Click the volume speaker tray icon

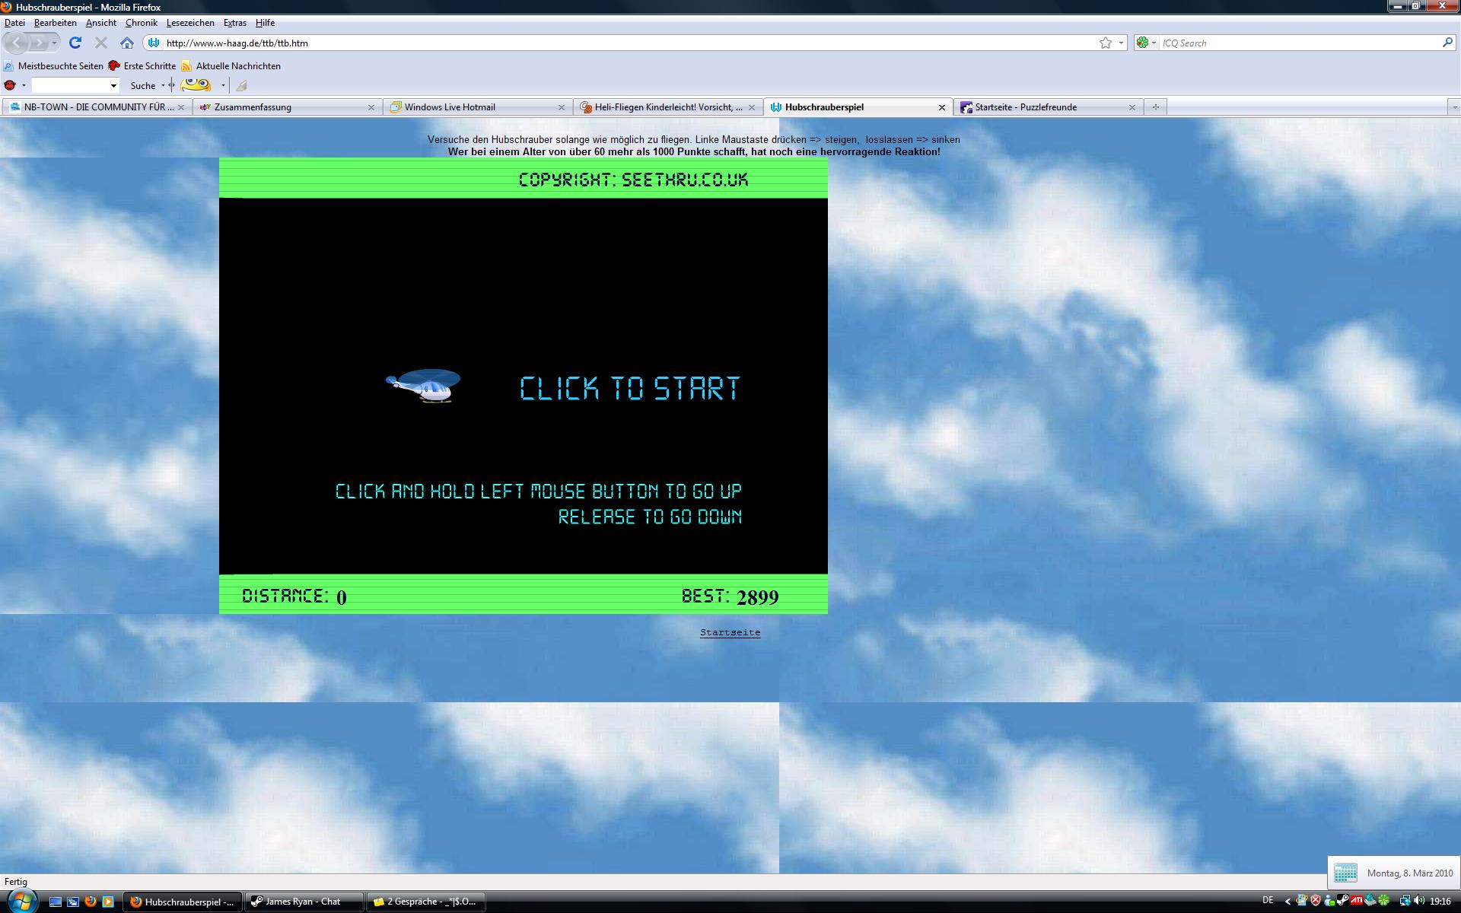point(1418,901)
